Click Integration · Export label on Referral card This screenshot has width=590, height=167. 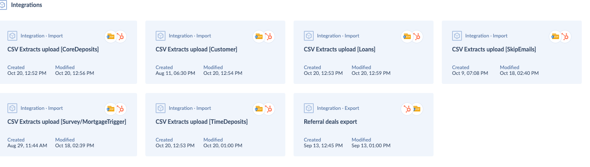point(338,108)
